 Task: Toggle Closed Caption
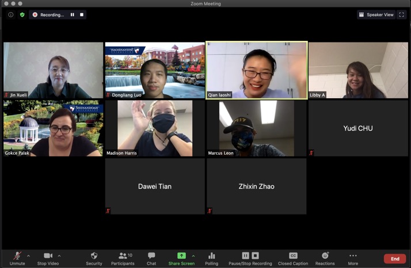click(x=293, y=259)
